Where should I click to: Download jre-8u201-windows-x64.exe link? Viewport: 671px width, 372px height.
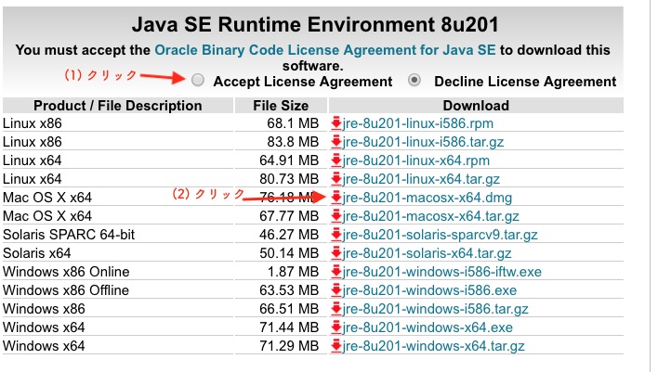point(428,327)
